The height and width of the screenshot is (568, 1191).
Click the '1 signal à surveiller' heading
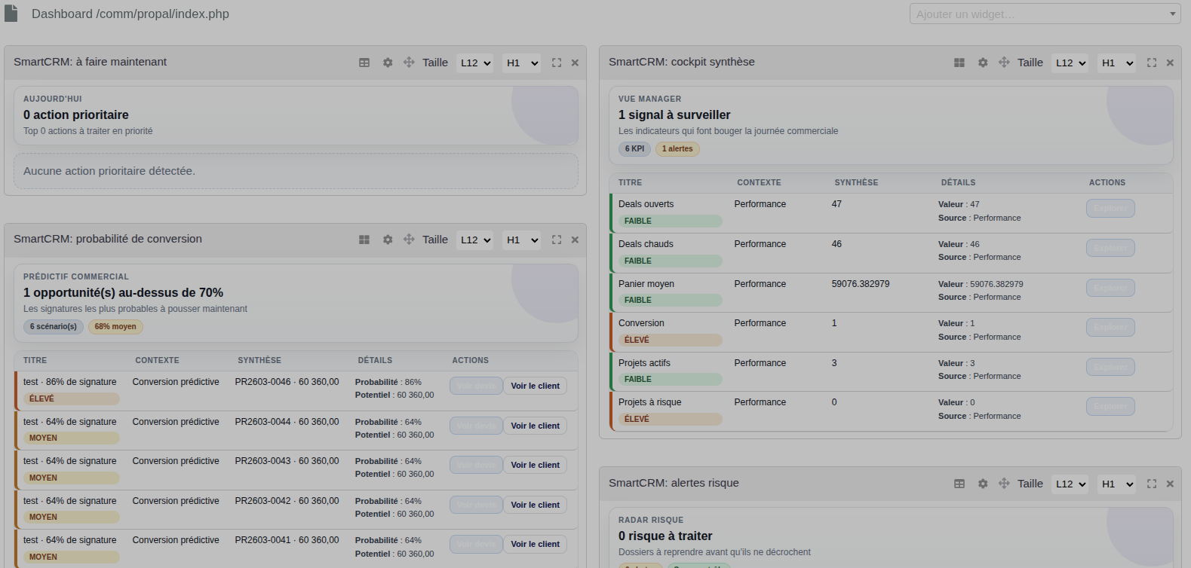(674, 115)
